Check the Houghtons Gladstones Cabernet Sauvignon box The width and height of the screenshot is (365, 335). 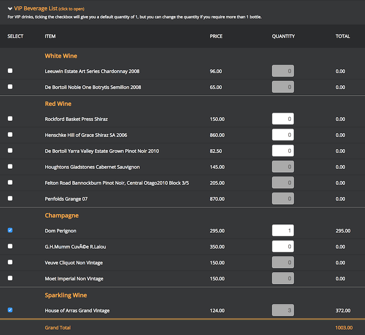pyautogui.click(x=10, y=166)
